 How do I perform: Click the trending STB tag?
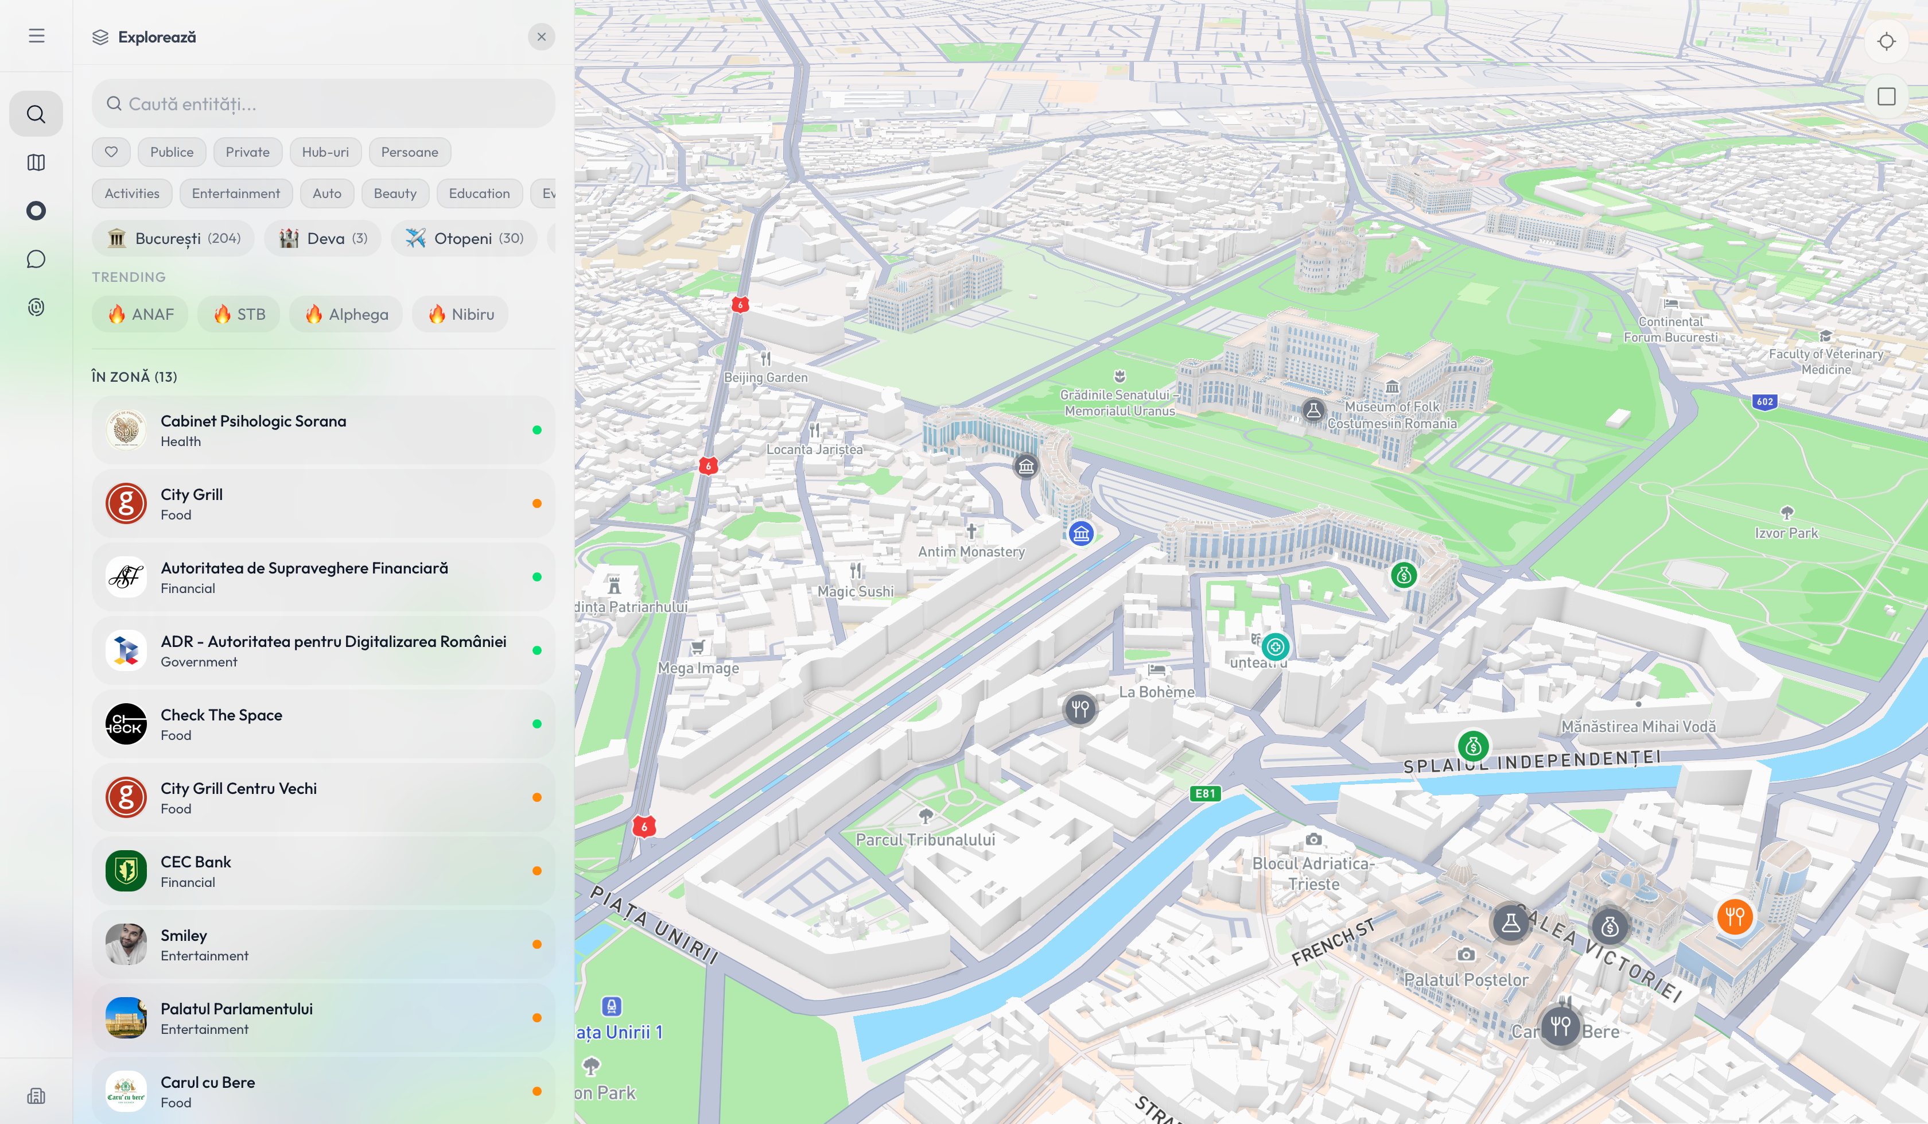(x=239, y=314)
